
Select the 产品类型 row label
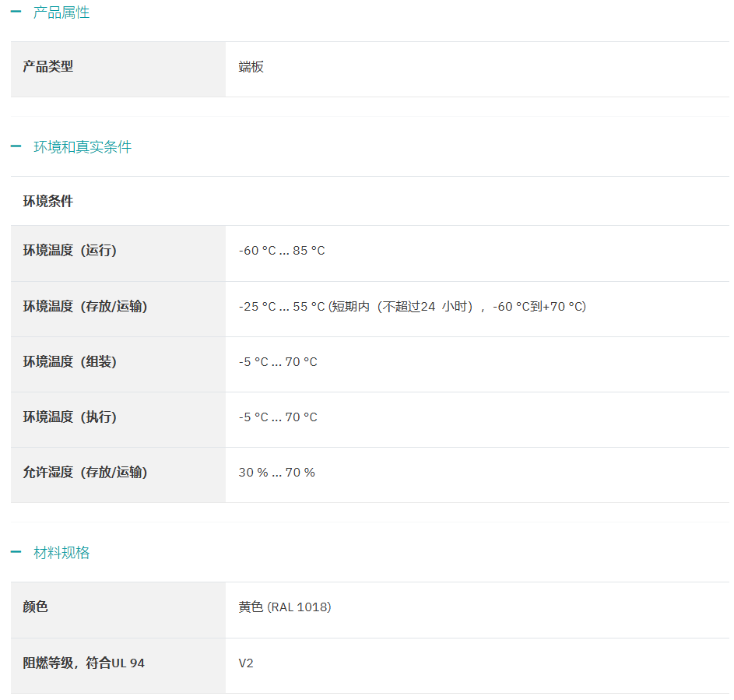pos(47,66)
